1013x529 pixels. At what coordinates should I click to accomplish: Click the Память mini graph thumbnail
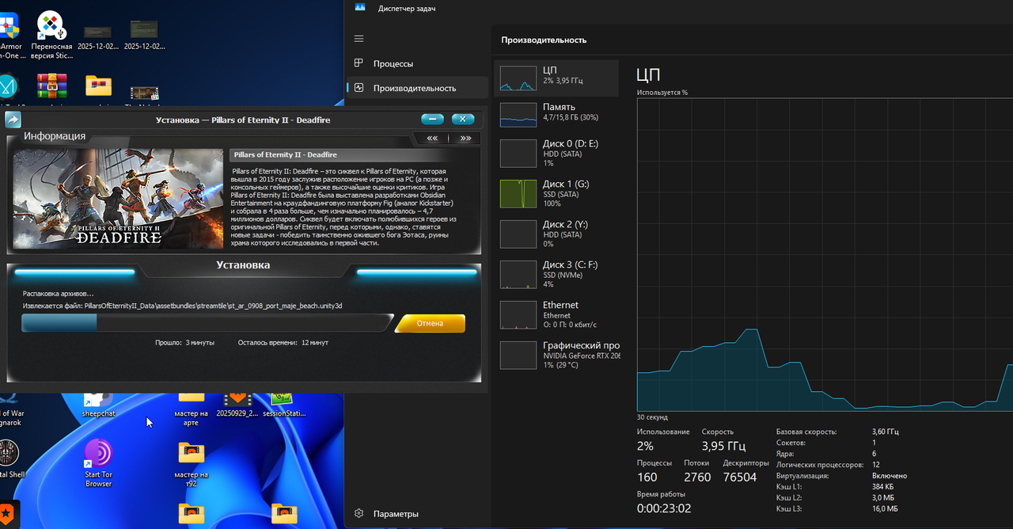pos(518,115)
